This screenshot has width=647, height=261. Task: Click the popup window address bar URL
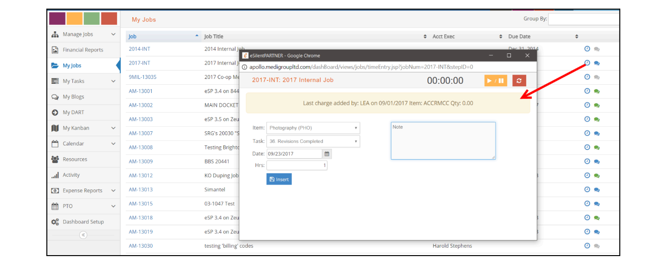pos(361,67)
